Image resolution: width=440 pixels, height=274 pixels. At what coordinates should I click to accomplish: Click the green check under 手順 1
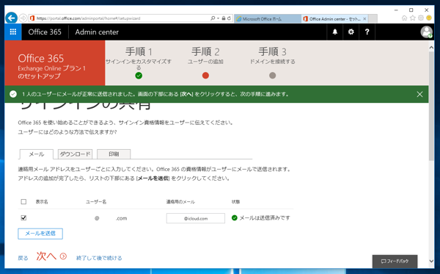pos(139,76)
